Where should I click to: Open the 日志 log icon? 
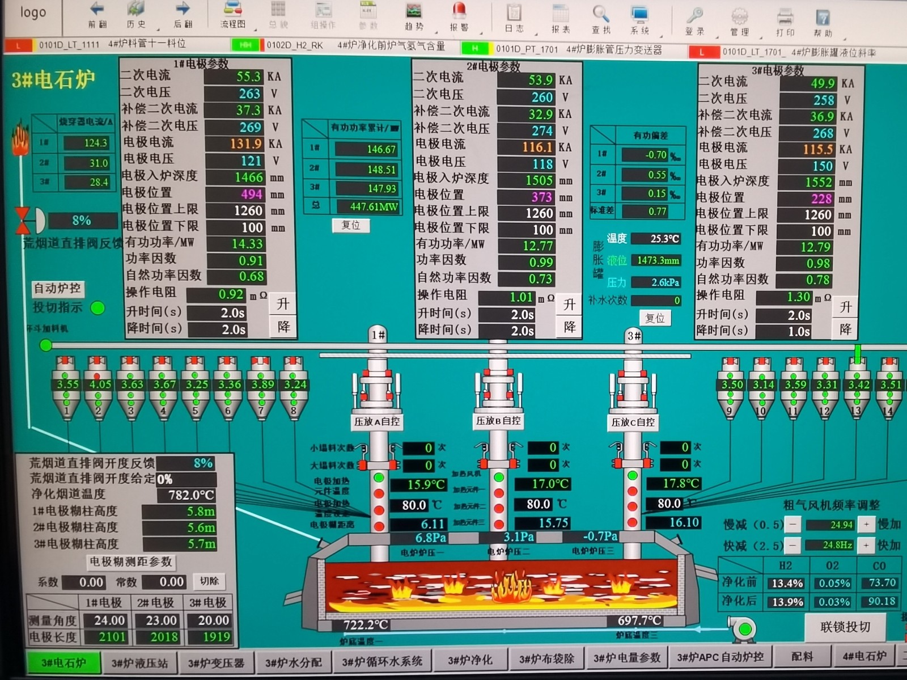(x=514, y=12)
